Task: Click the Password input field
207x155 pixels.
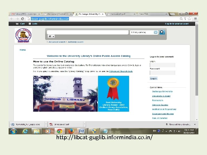Action: (162, 73)
